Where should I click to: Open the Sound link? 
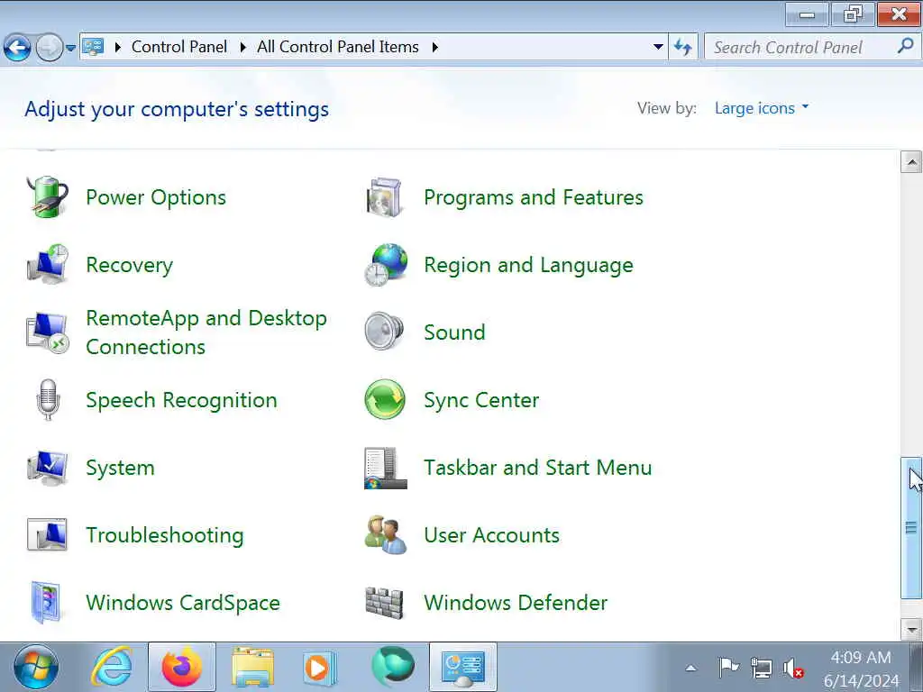(x=454, y=332)
